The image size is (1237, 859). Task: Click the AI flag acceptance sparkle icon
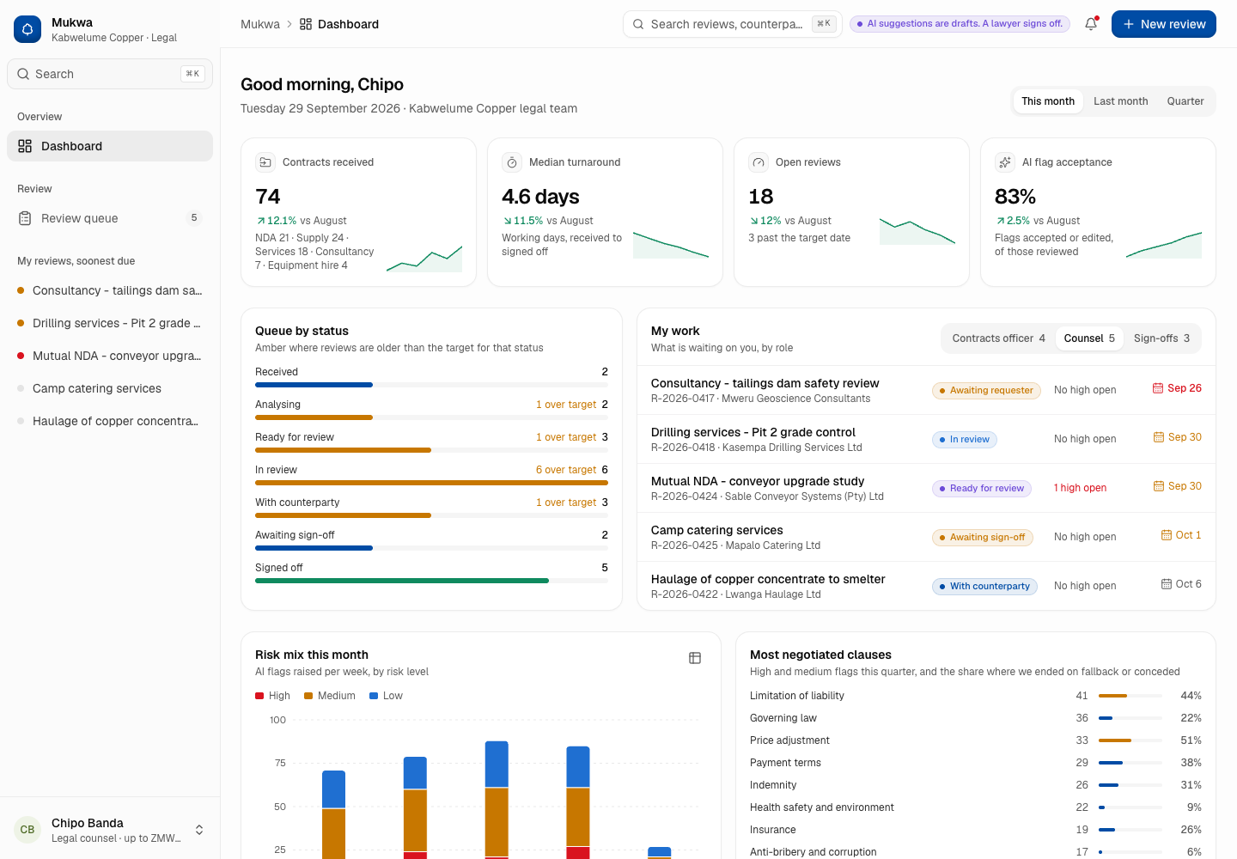(x=1005, y=162)
